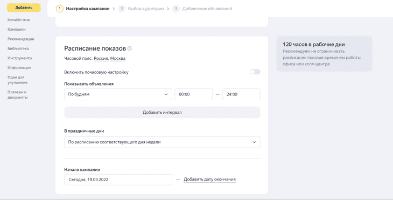Open Рекомендации in the sidebar
Screen dimensions: 393x200
point(21,39)
